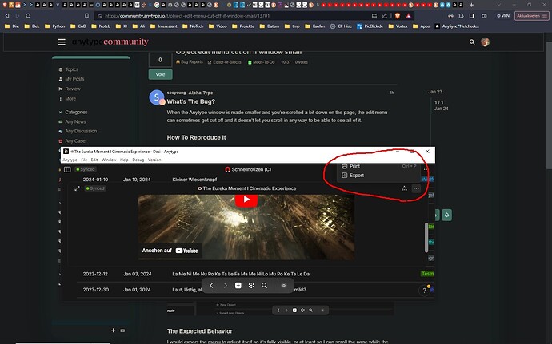Viewport: 552px width, 344px height.
Task: Bookmark this page from the address bar
Action: coord(86,16)
